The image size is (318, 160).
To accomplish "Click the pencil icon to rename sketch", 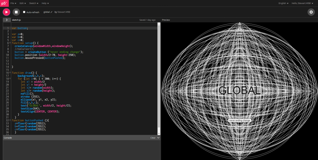I will coord(52,12).
